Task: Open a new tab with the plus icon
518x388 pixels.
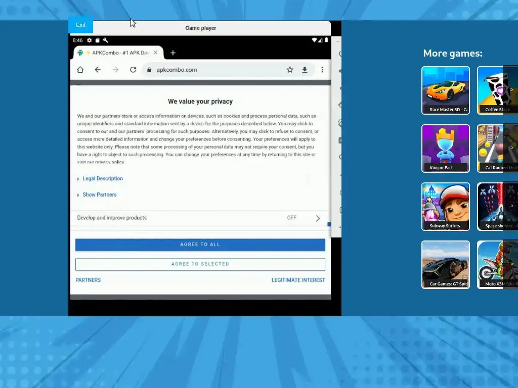Action: tap(173, 53)
